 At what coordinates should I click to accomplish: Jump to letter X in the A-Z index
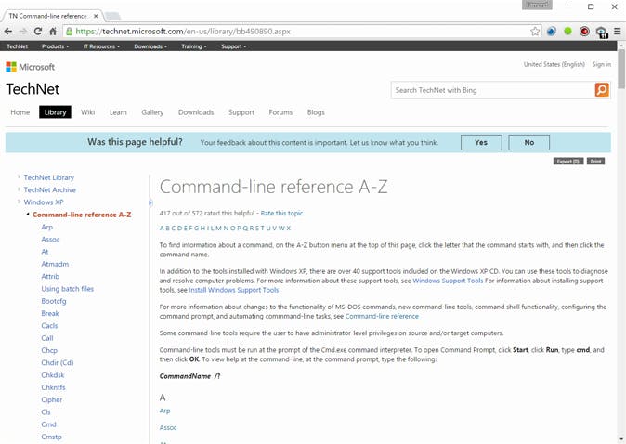(x=288, y=229)
